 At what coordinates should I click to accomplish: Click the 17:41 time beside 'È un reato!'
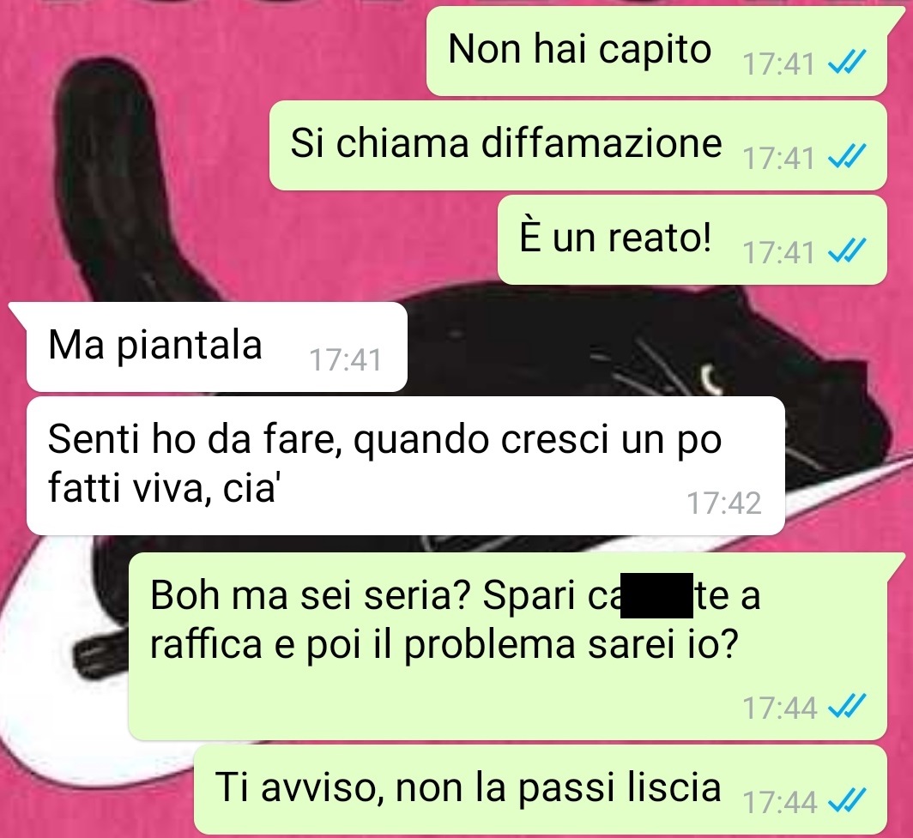click(x=778, y=252)
